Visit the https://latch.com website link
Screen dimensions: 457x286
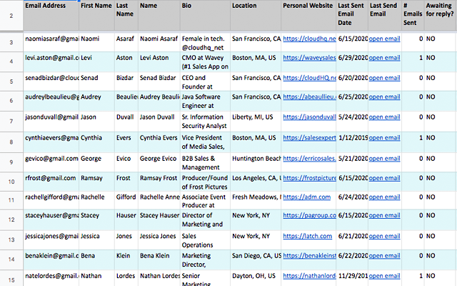(x=308, y=236)
